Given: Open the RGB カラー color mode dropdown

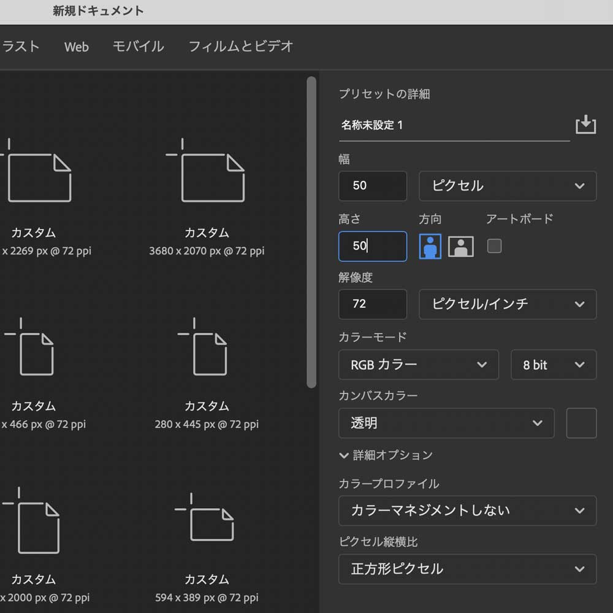Looking at the screenshot, I should point(419,365).
